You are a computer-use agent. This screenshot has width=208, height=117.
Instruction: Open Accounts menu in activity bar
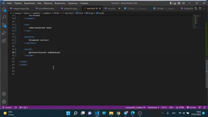pos(4,94)
